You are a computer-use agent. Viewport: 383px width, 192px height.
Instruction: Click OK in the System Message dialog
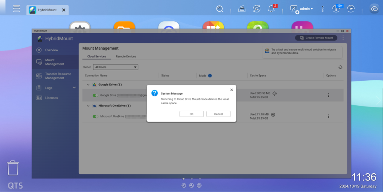point(191,114)
